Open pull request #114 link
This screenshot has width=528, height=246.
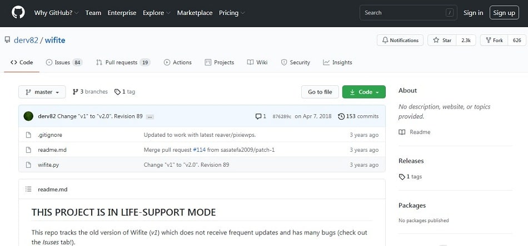tap(200, 150)
